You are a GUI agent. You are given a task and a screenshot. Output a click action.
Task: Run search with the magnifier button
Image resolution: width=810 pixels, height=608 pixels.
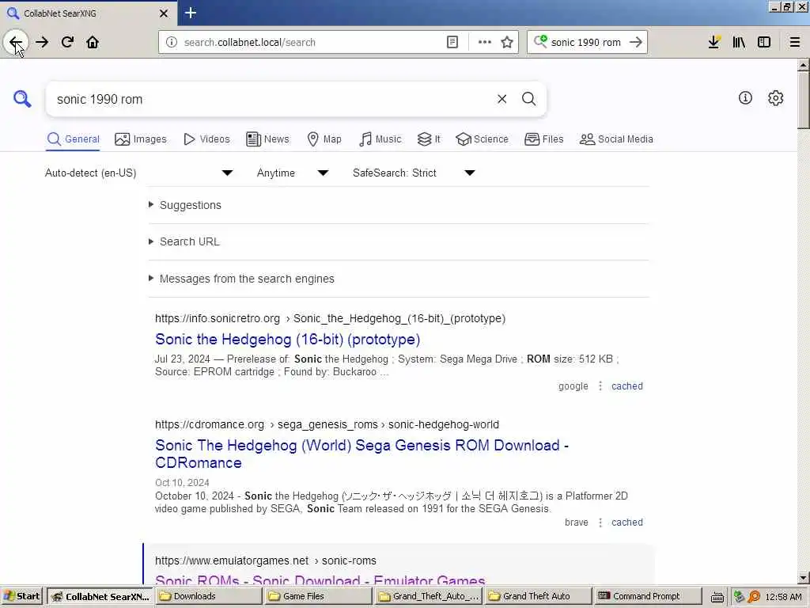click(x=528, y=99)
